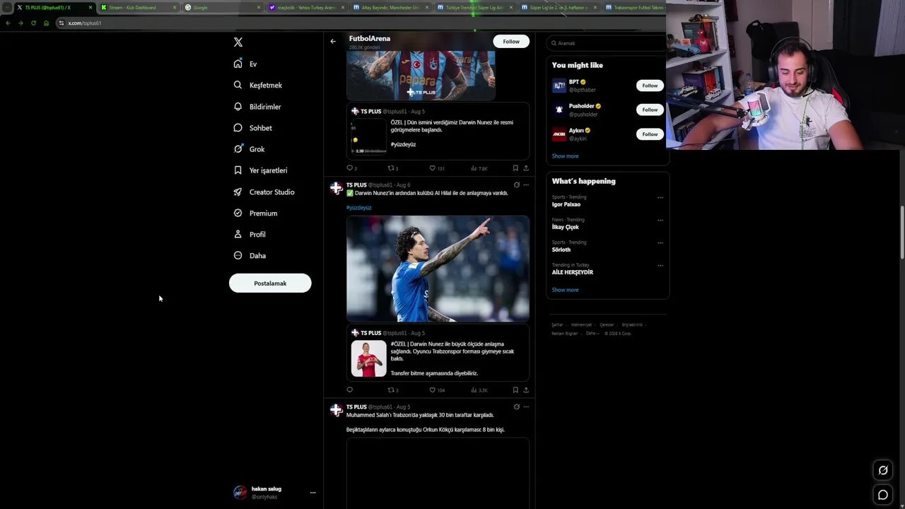Image resolution: width=905 pixels, height=509 pixels.
Task: Open the Aykırı profile avatar
Action: coord(559,134)
